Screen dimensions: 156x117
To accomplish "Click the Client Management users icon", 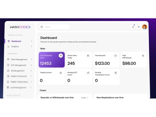I will pos(8,59).
